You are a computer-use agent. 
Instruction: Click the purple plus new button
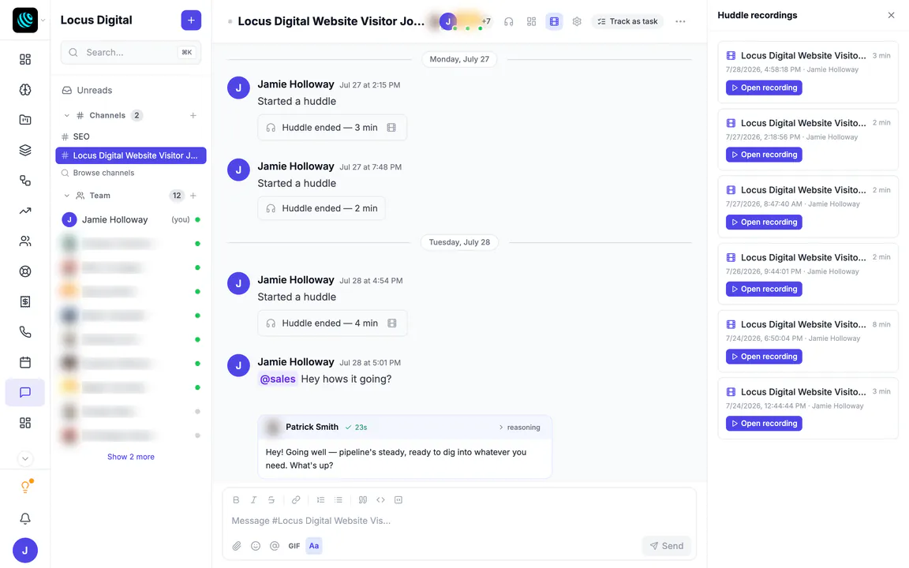pyautogui.click(x=191, y=21)
